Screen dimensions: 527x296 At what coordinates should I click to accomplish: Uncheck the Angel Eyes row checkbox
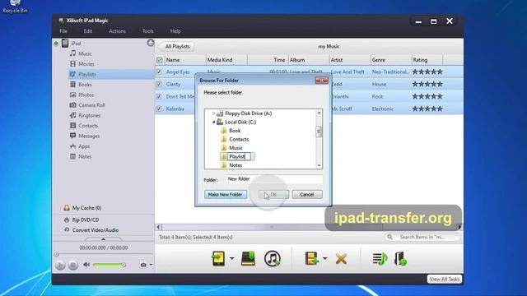(159, 72)
